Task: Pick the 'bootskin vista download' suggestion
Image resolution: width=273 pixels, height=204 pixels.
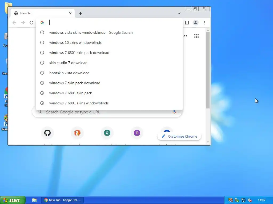Action: 109,73
